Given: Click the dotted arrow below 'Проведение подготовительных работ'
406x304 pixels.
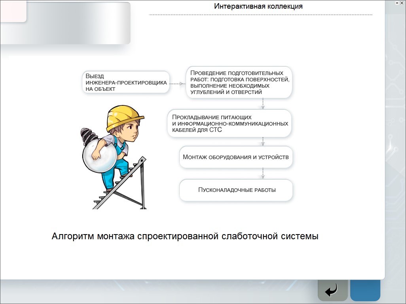Looking at the screenshot, I should click(x=263, y=104).
